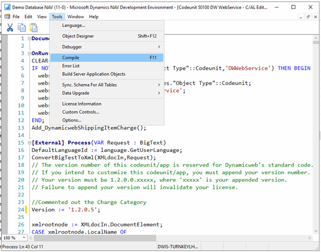Click the document icon left of File menu
This screenshot has height=252, width=321.
(6, 17)
